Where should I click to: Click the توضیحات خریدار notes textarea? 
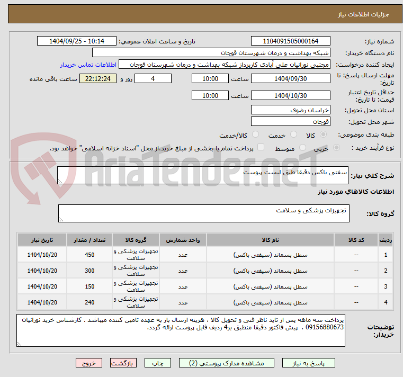click(181, 330)
